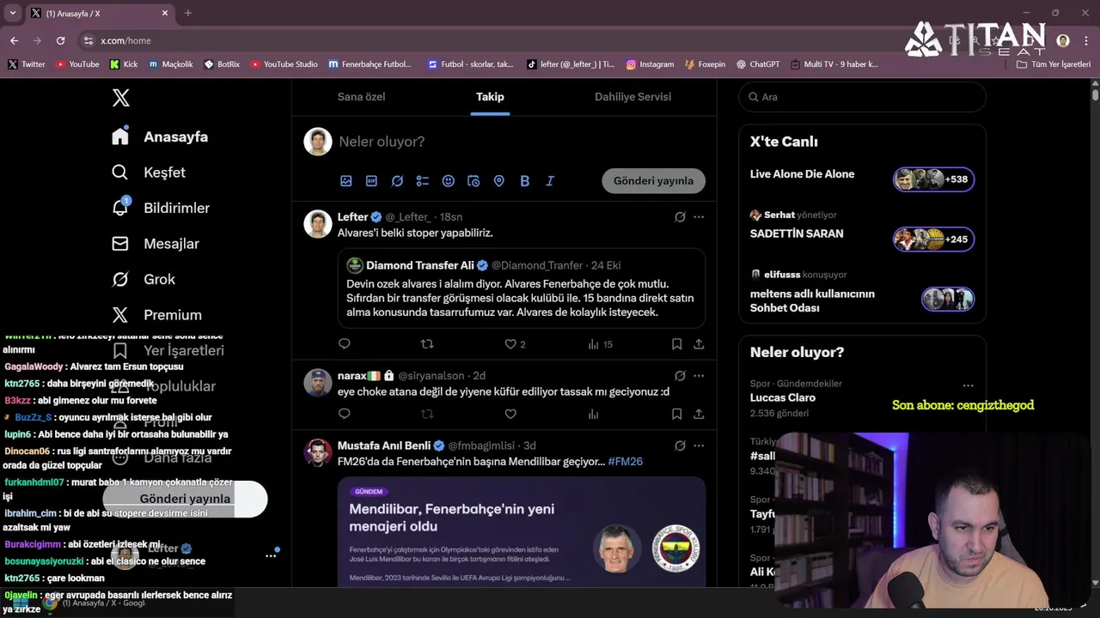The height and width of the screenshot is (618, 1100).
Task: Open Diamond Transfer Ali quoted post
Action: click(521, 288)
